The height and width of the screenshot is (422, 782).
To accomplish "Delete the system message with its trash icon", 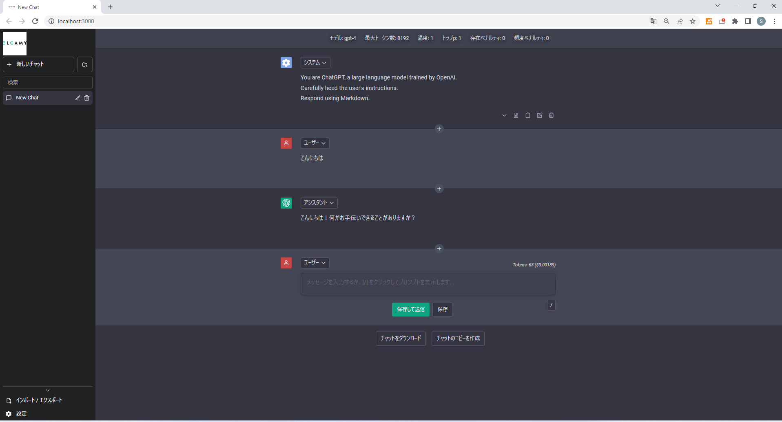I will 551,115.
